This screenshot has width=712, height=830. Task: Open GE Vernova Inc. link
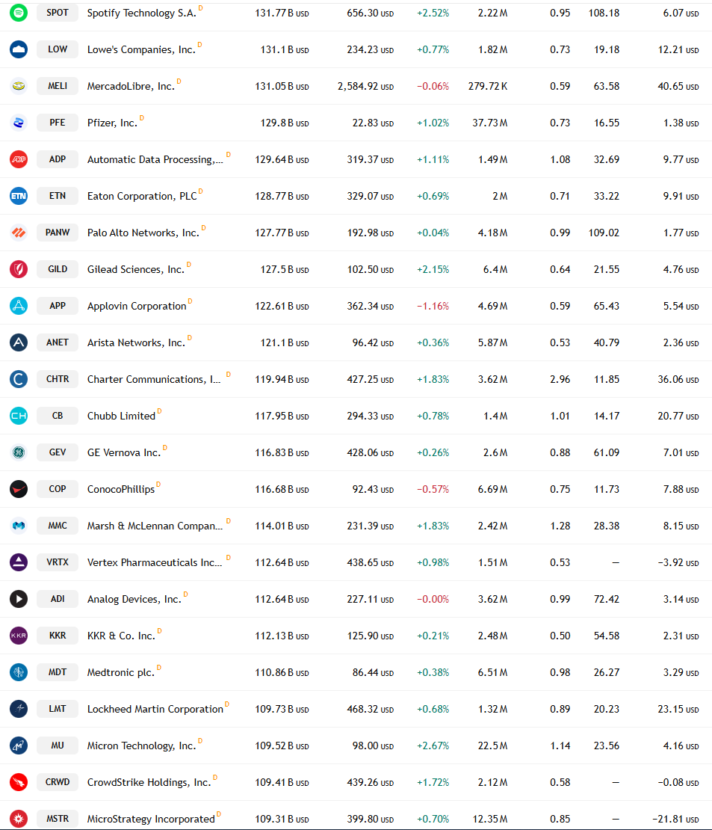pos(124,452)
